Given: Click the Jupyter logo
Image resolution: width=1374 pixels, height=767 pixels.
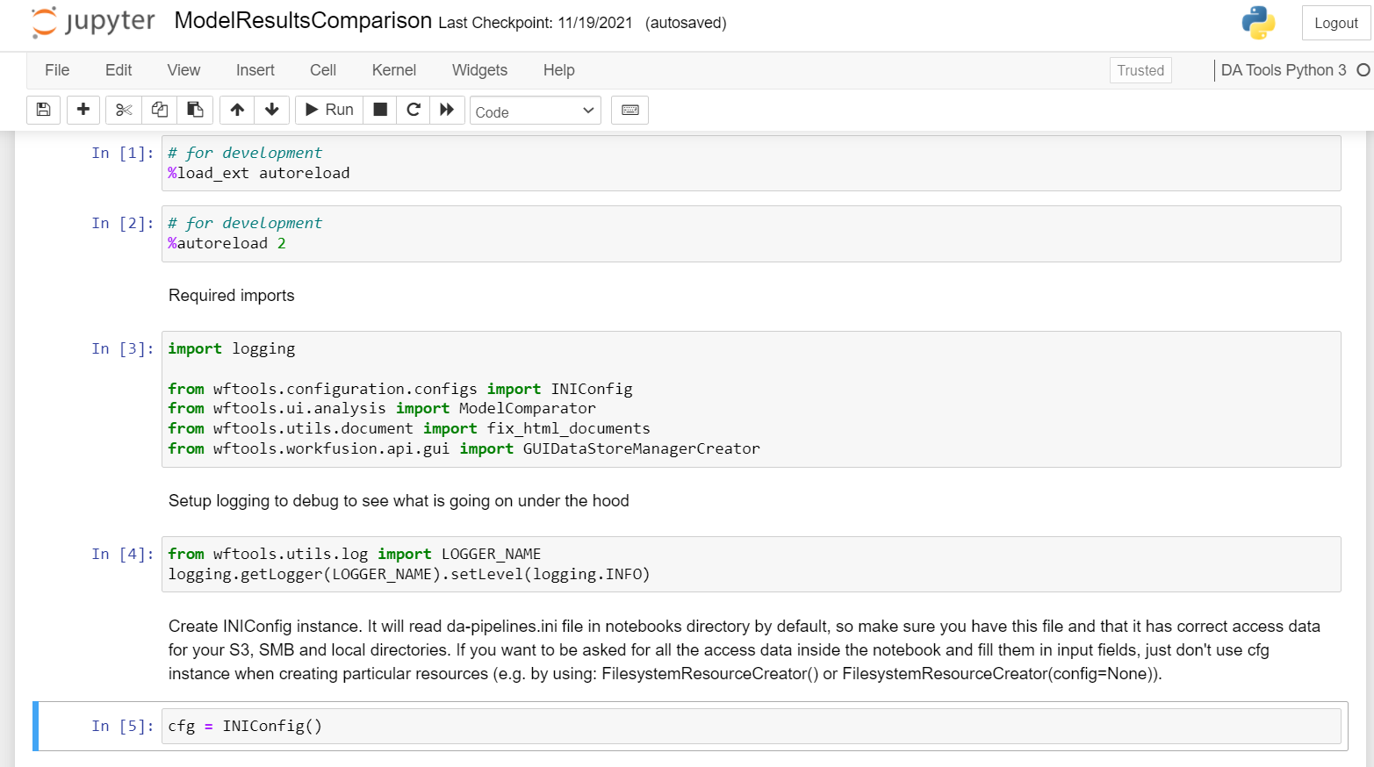Looking at the screenshot, I should pyautogui.click(x=93, y=22).
